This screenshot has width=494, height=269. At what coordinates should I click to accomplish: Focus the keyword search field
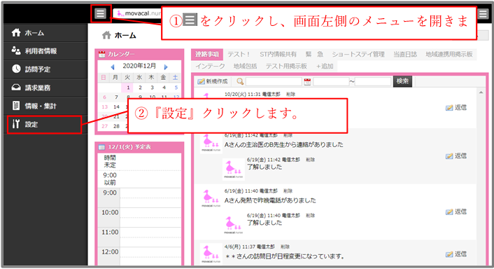coord(274,82)
